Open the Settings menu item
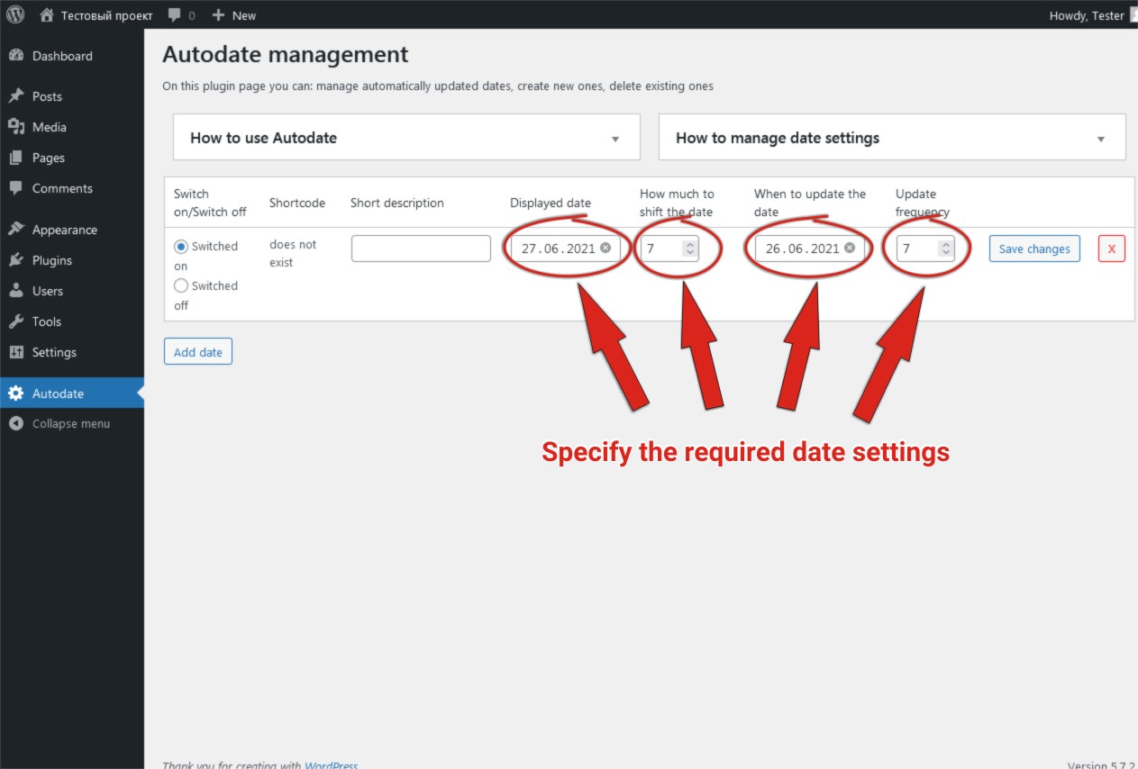Image resolution: width=1138 pixels, height=769 pixels. (x=54, y=352)
